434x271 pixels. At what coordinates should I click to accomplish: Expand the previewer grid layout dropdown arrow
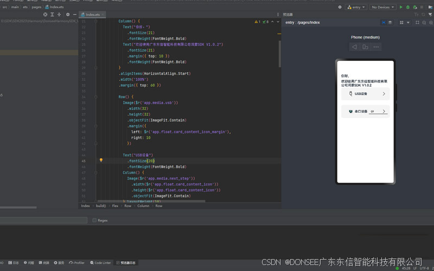click(x=408, y=23)
